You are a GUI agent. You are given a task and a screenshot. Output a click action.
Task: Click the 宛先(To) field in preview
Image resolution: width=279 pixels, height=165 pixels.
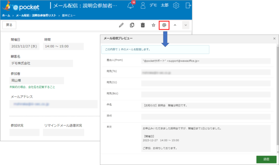point(206,72)
